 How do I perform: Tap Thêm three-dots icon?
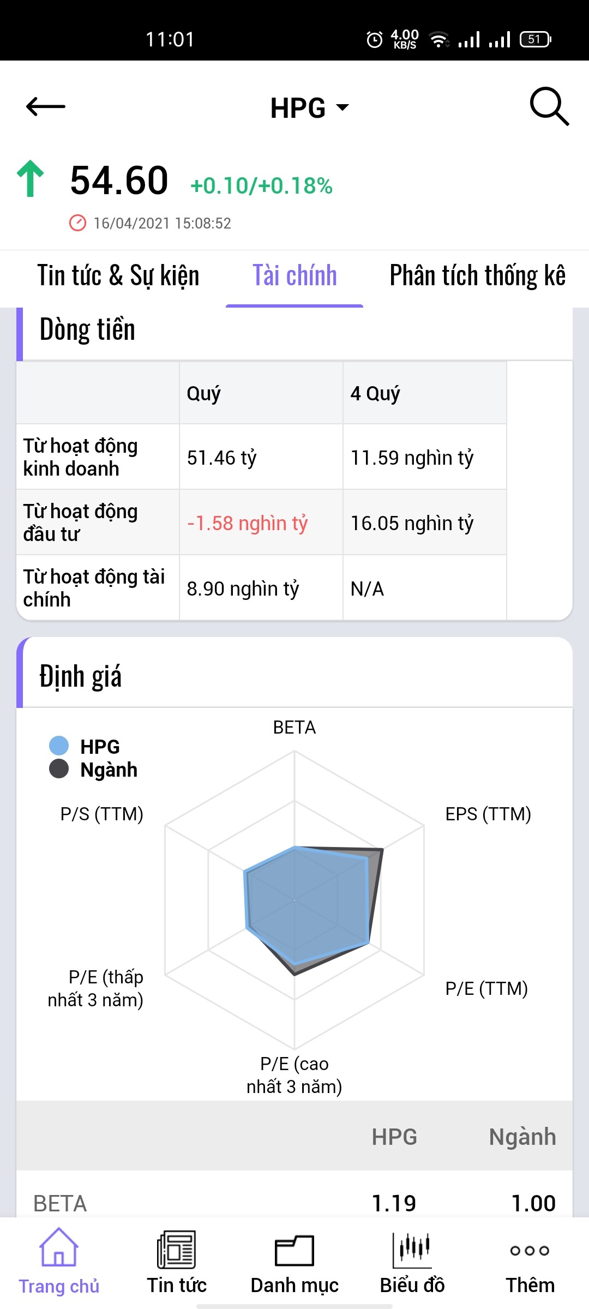(x=530, y=1250)
